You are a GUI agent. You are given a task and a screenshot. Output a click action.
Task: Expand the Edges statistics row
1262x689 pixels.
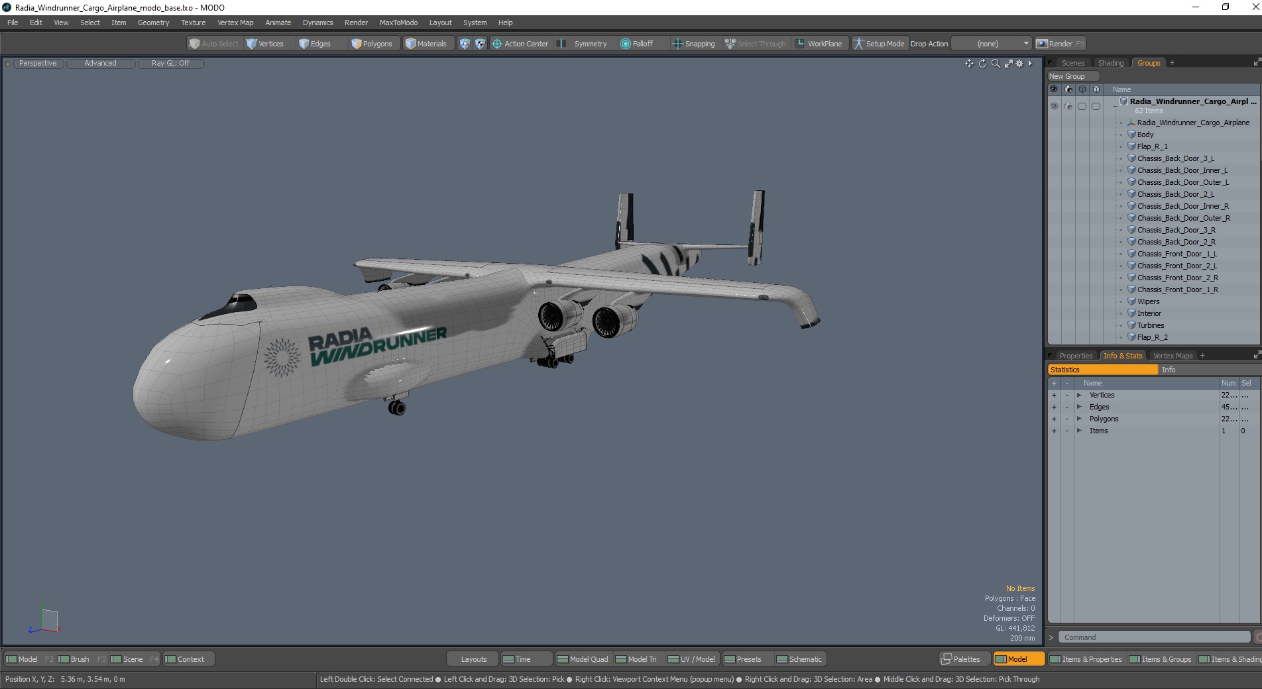click(1079, 407)
